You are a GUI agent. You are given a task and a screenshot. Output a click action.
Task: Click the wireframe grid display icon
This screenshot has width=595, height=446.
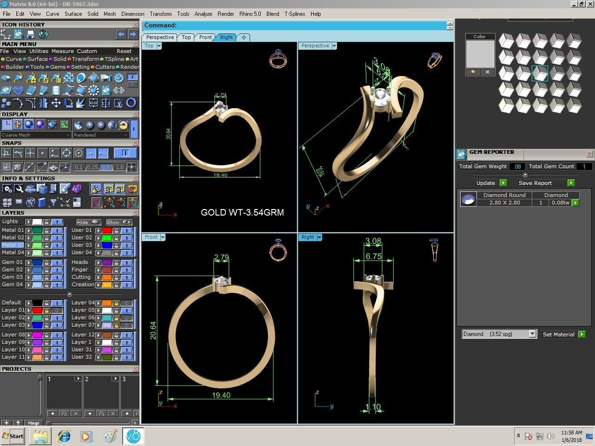(7, 125)
